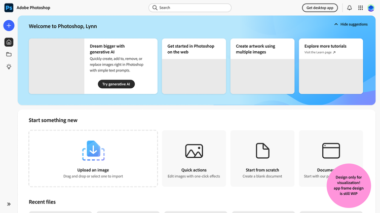Click the Start from scratch label
The image size is (380, 213).
pos(262,170)
